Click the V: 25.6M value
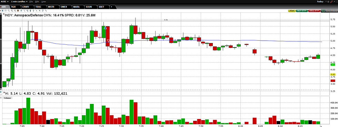The image size is (338, 127). click(x=89, y=15)
